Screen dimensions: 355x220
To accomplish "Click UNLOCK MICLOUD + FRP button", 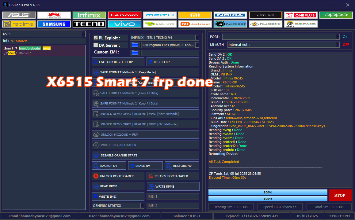I will pyautogui.click(x=145, y=134).
